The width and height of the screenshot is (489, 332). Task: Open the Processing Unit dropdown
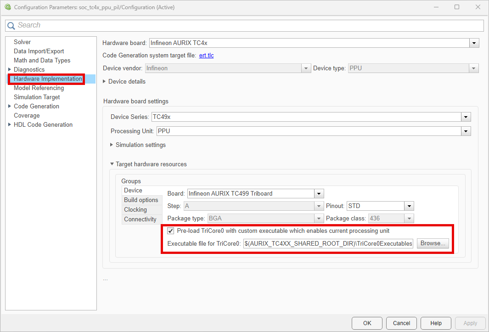(466, 131)
